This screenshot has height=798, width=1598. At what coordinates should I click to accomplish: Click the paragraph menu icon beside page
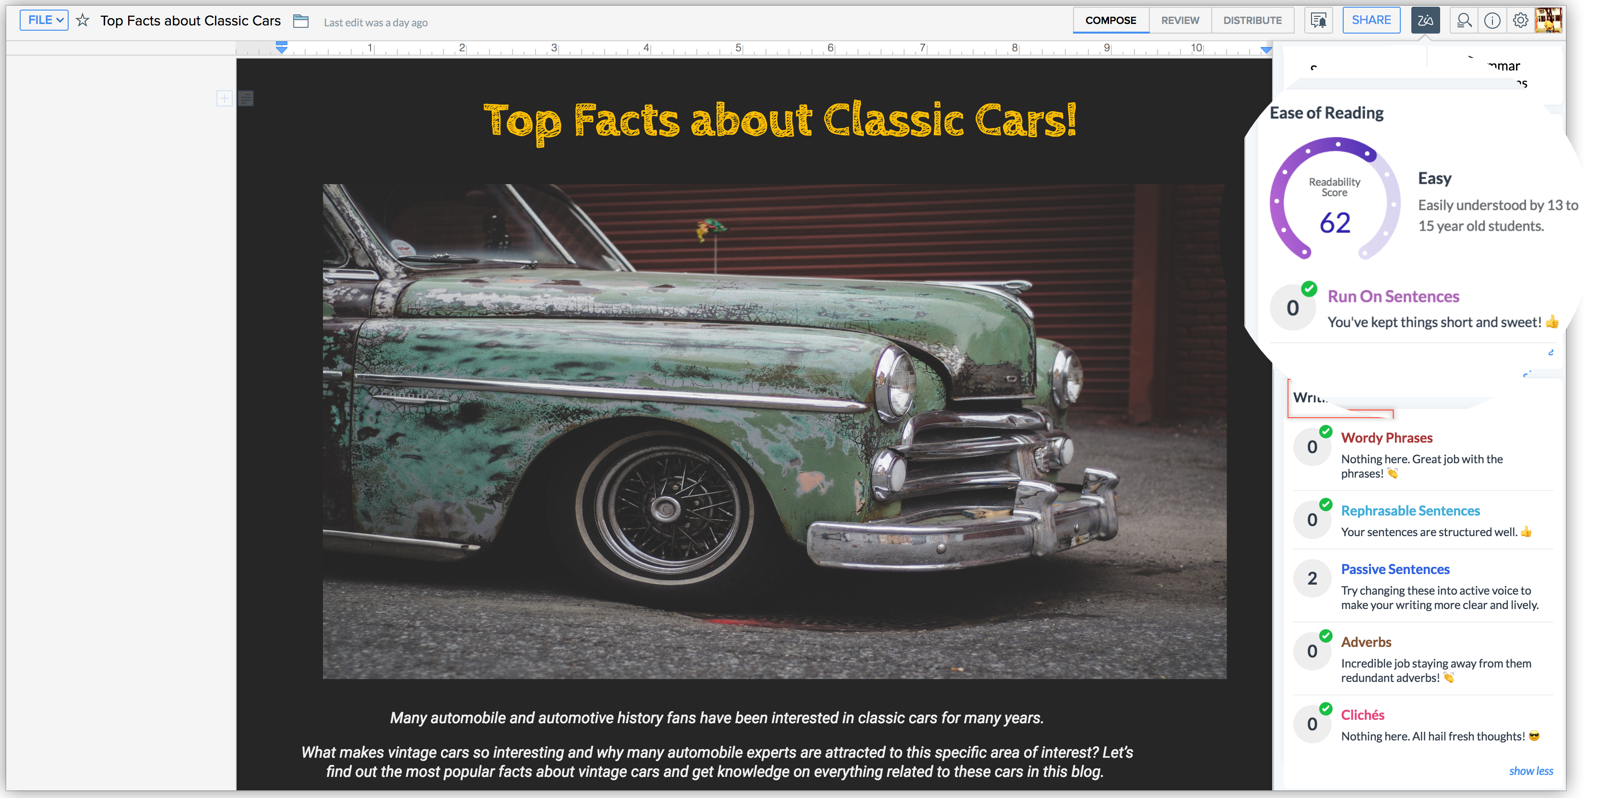tap(246, 98)
